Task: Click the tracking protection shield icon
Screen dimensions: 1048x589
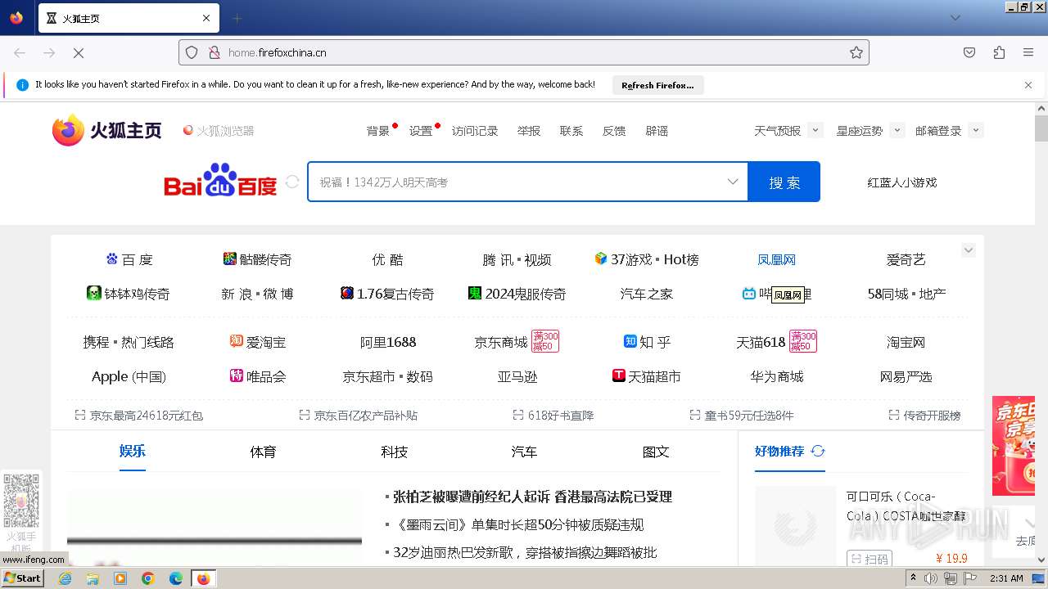Action: (x=192, y=52)
